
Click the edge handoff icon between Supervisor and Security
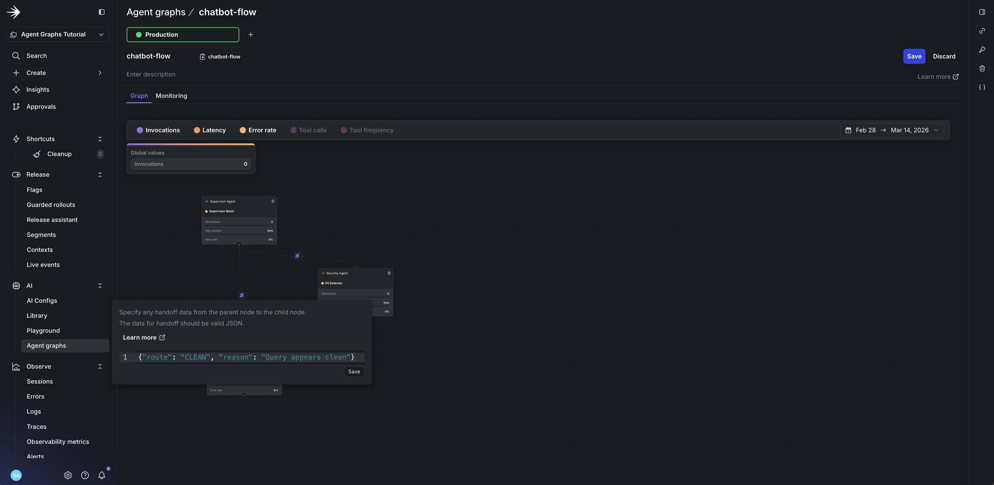pyautogui.click(x=297, y=256)
